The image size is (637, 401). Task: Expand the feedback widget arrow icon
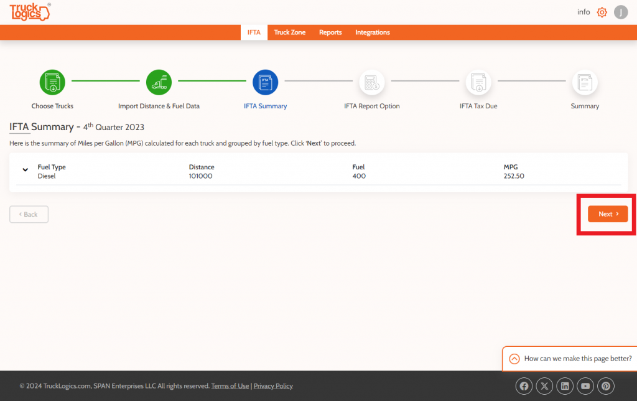[514, 359]
